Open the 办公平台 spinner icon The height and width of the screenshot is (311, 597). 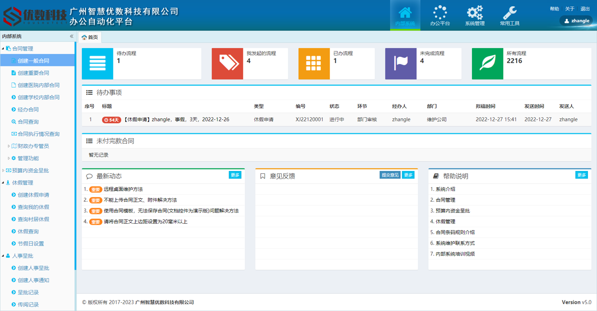click(x=440, y=13)
